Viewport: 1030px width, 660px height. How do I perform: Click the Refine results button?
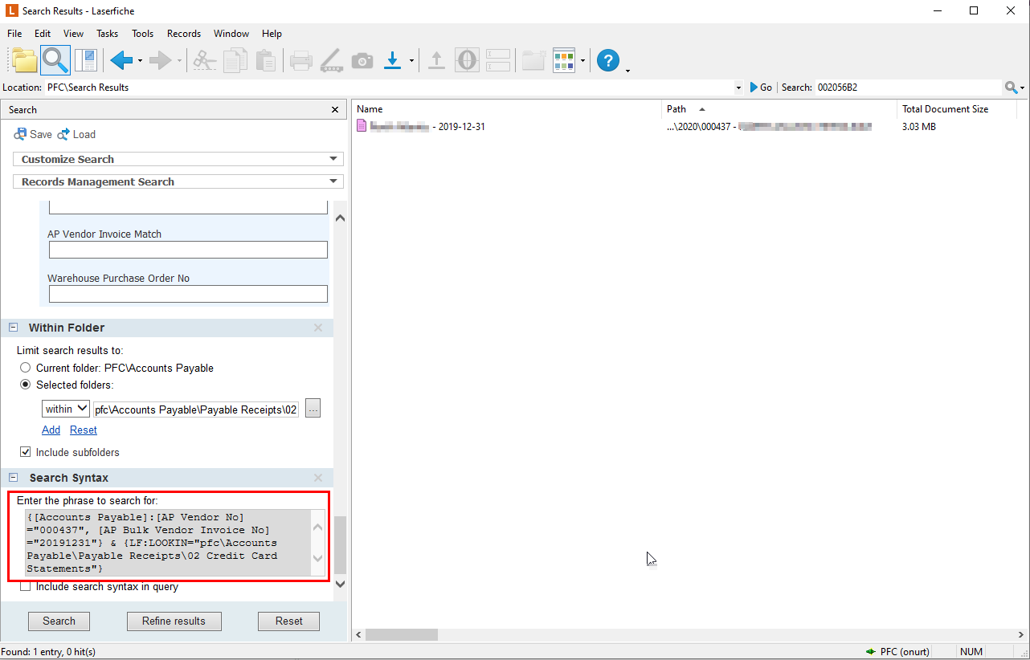tap(174, 621)
